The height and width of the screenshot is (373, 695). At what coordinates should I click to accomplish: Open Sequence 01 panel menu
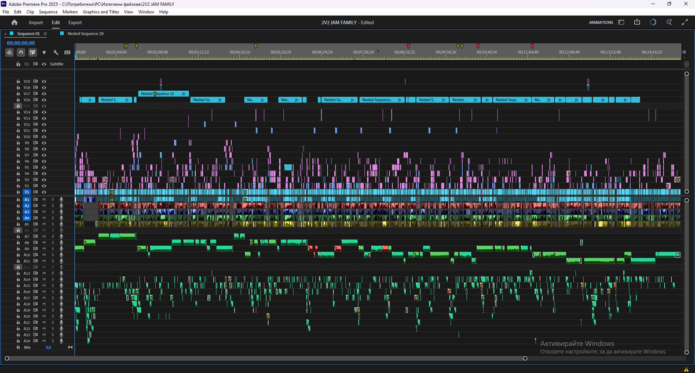click(45, 34)
